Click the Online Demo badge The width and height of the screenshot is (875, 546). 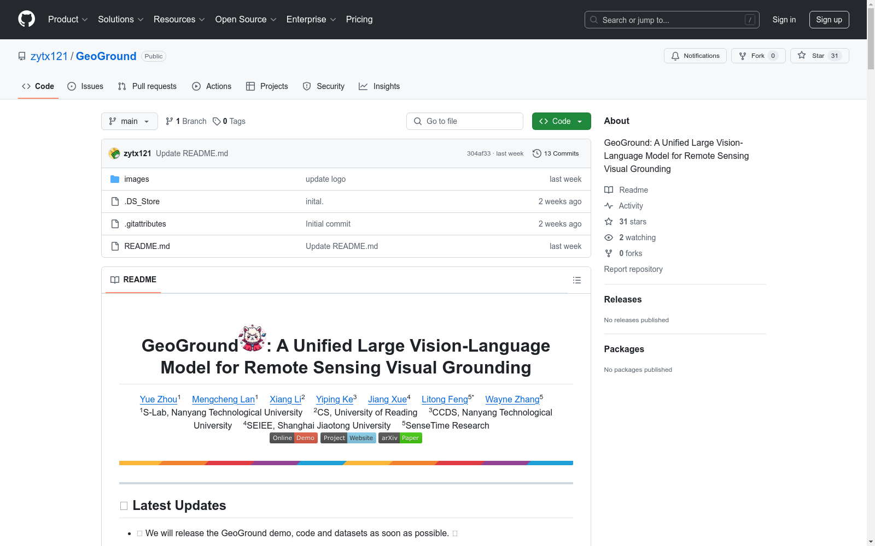pos(294,438)
